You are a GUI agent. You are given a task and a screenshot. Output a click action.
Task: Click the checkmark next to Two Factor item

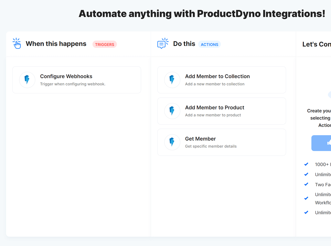coord(306,184)
